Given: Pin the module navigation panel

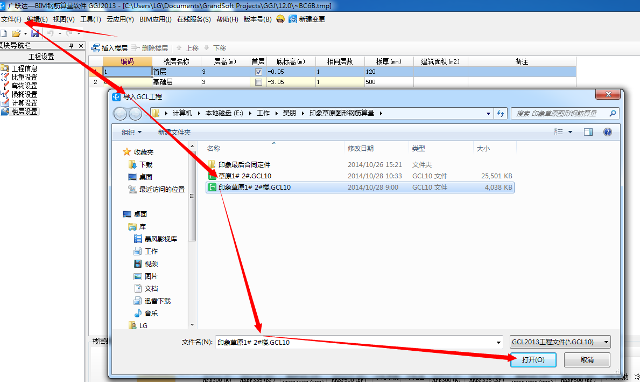Looking at the screenshot, I should (x=71, y=46).
